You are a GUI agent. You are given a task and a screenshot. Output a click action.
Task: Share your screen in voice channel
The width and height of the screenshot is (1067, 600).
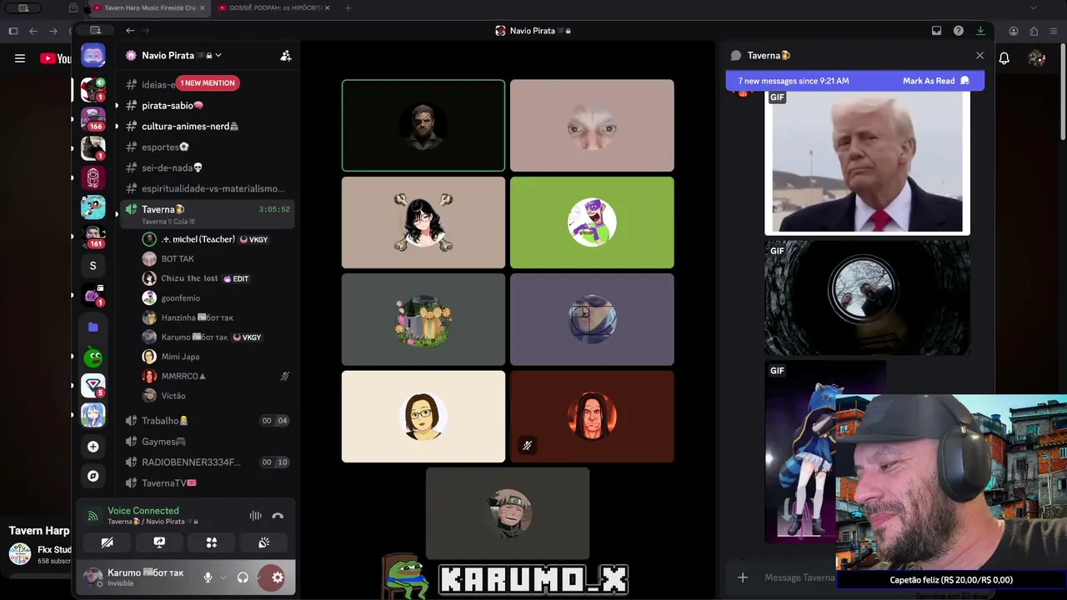click(x=159, y=542)
